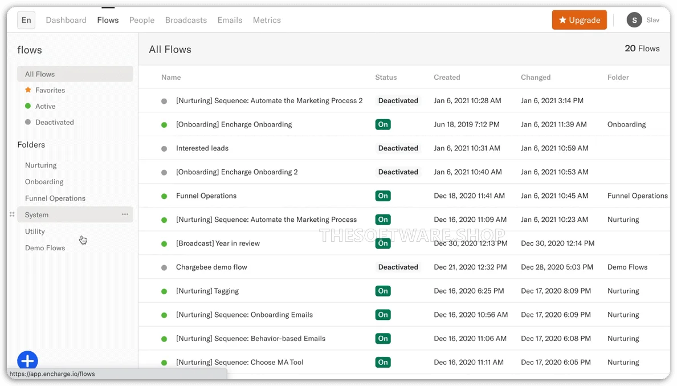677x386 pixels.
Task: Click status dot for Funnel Operations flow
Action: click(164, 196)
